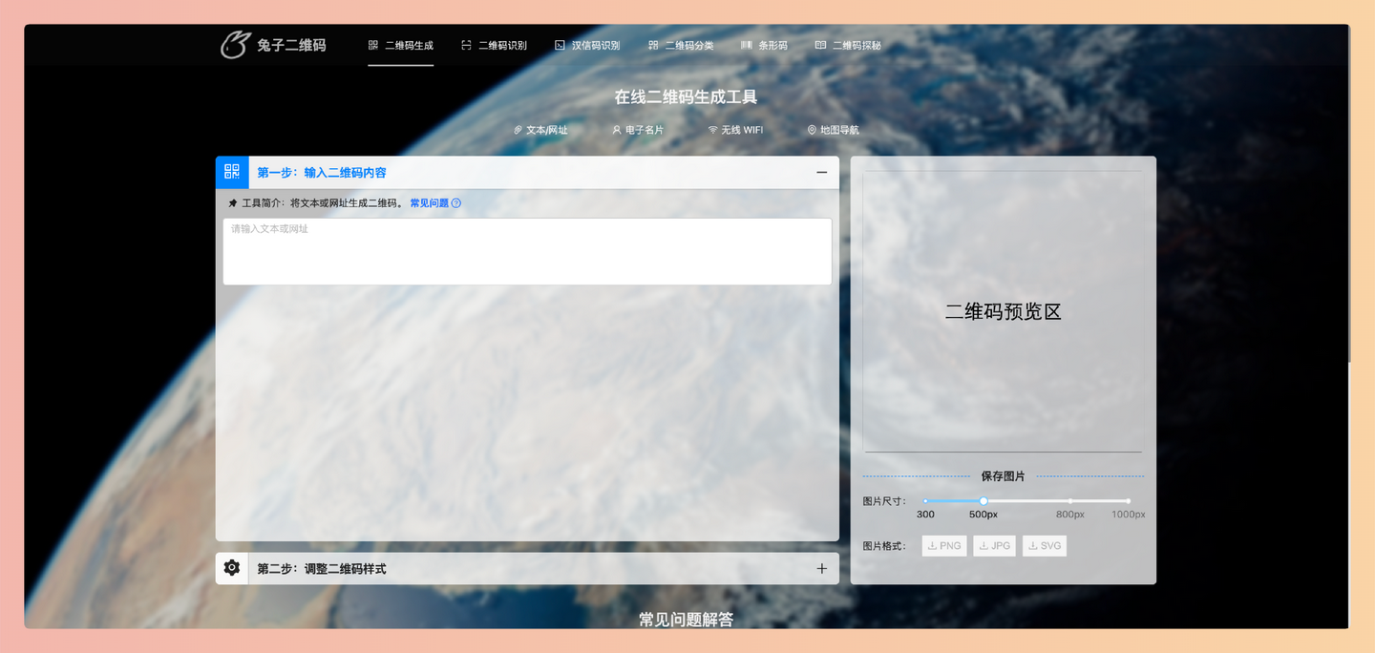Expand the 第二步：调整二维码样式 section
Viewport: 1375px width, 653px height.
[821, 568]
